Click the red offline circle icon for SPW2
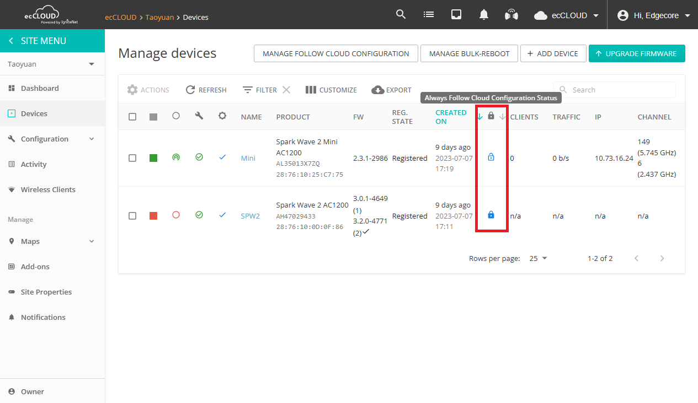 (x=176, y=215)
